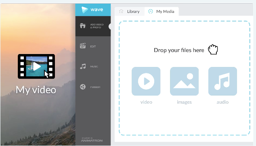The image size is (256, 146).
Task: Click the Library home icon
Action: [x=121, y=11]
